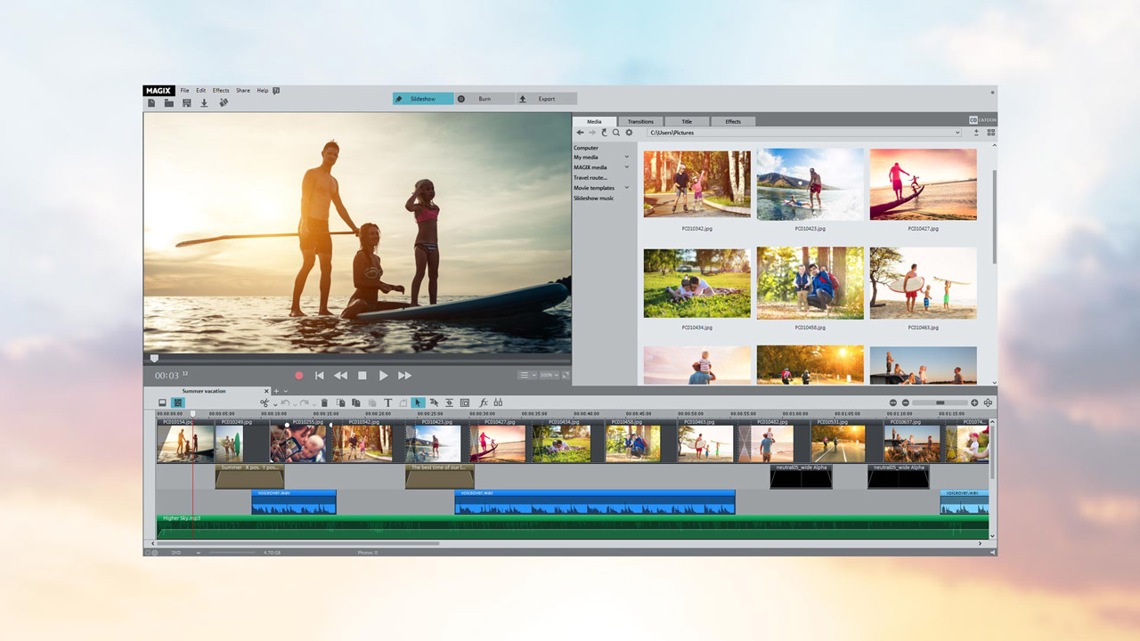
Task: Click the Burn button
Action: [484, 99]
